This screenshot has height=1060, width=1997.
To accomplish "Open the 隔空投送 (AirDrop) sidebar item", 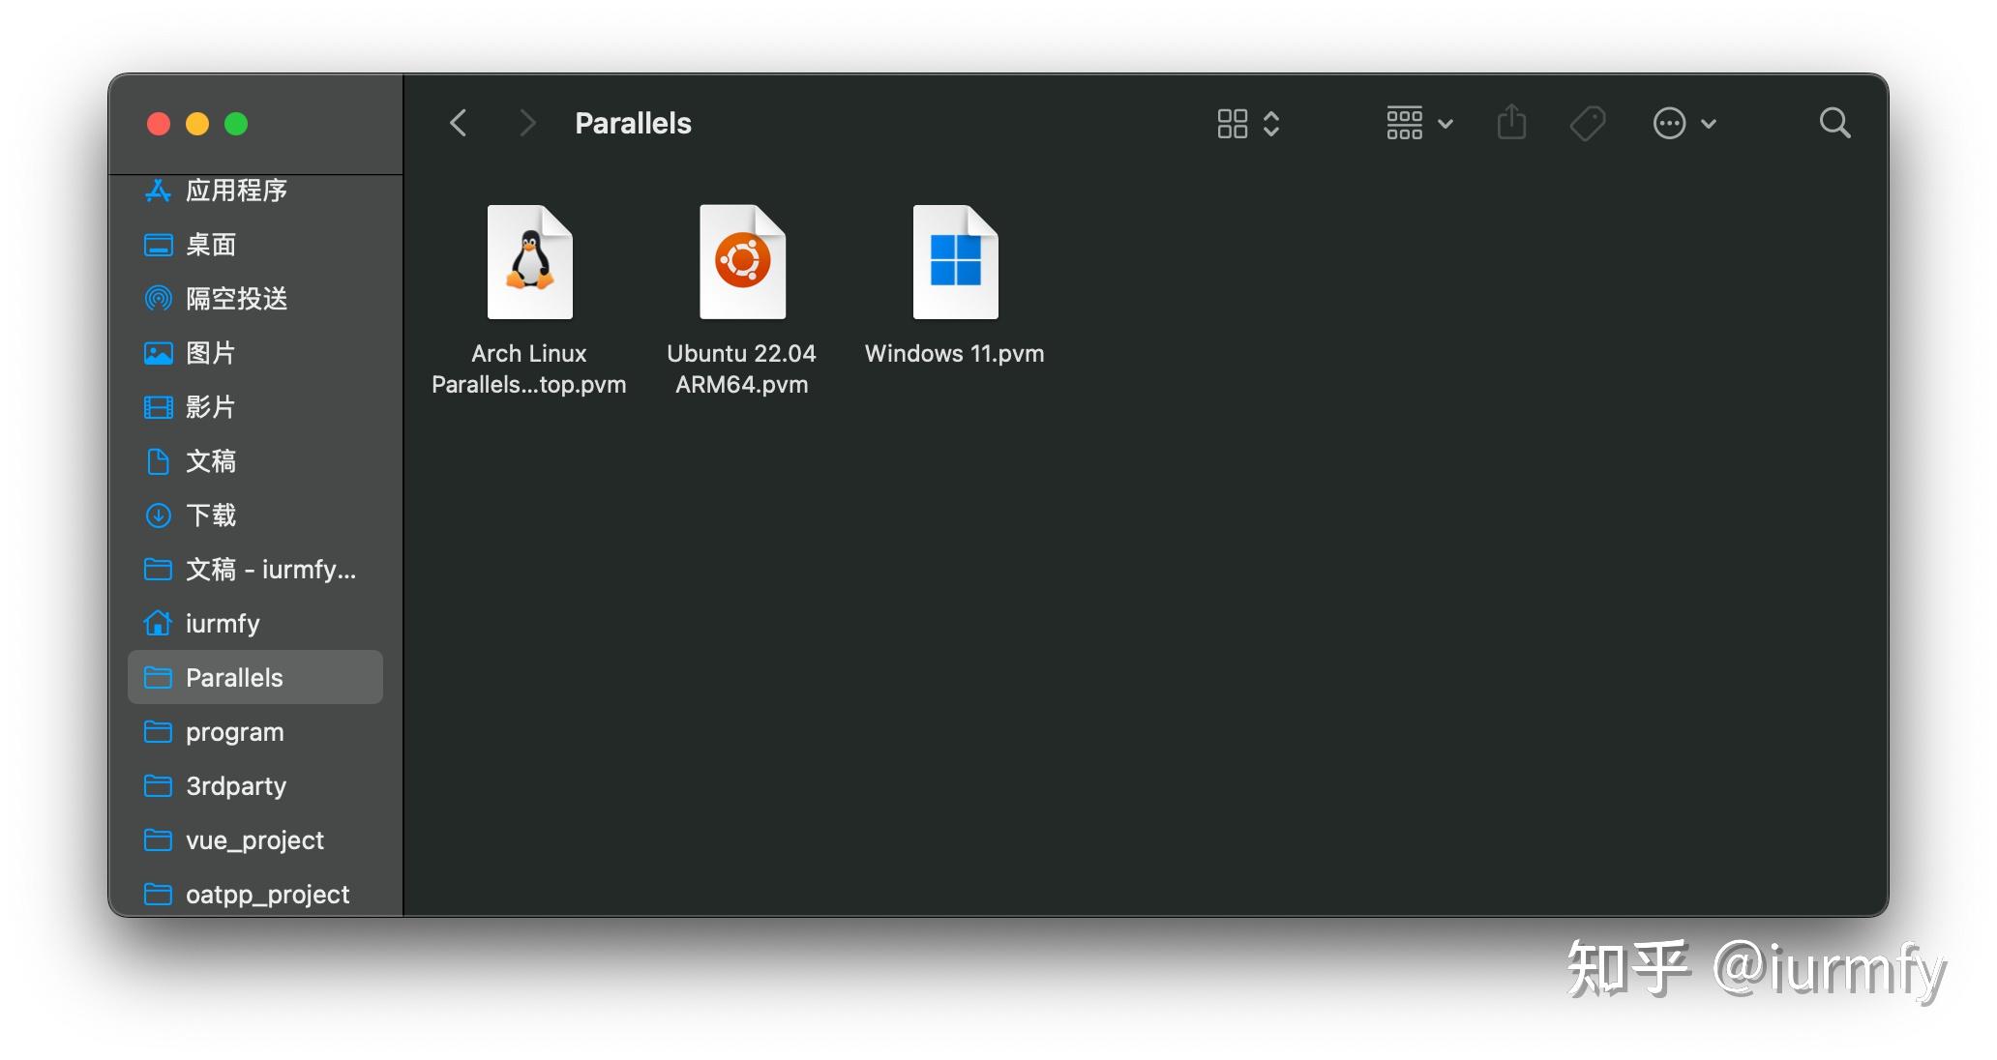I will coord(237,299).
